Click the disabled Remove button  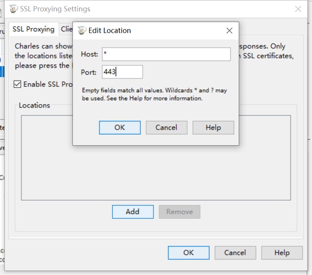[179, 212]
